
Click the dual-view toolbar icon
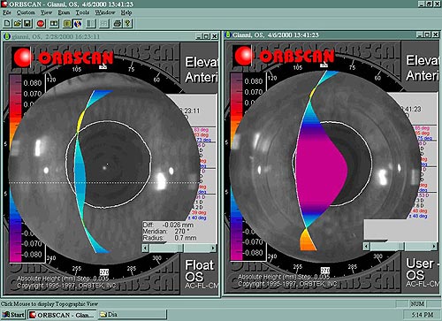pos(54,23)
